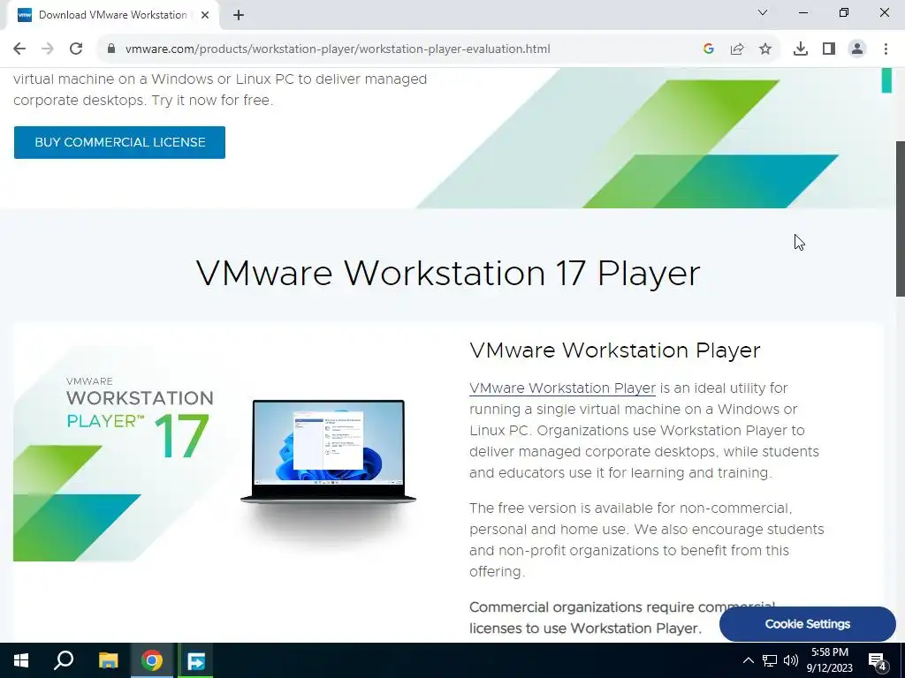Screen dimensions: 905x678
Task: Select the Download VMware Workstation tab
Action: click(x=112, y=15)
